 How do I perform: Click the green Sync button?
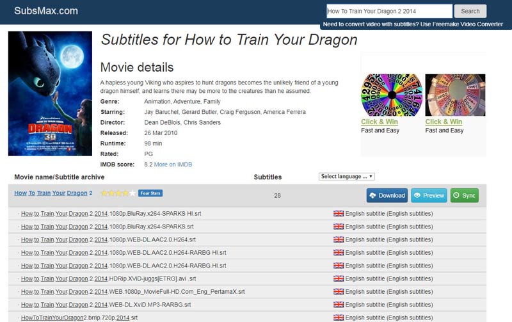(464, 195)
